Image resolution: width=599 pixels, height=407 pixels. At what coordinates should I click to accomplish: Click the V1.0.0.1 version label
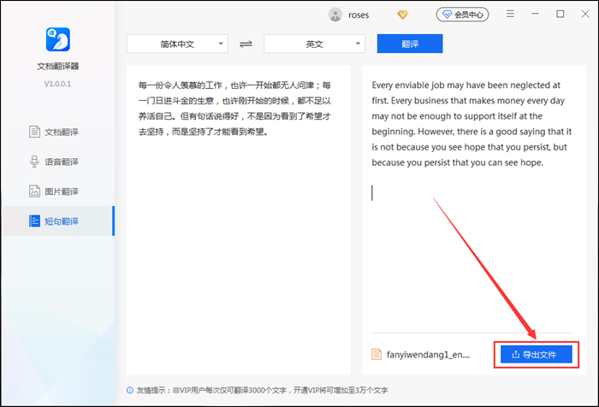point(57,84)
